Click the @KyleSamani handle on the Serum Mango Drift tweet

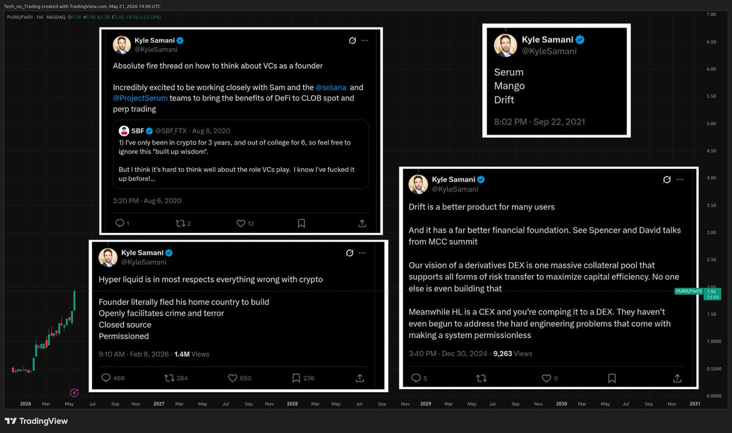click(549, 51)
